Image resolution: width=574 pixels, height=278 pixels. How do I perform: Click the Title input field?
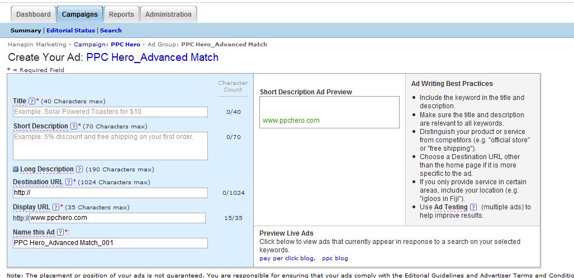click(x=110, y=112)
